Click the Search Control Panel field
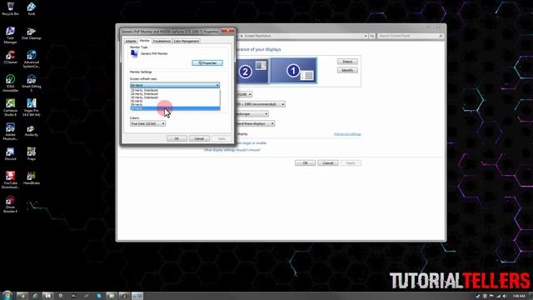 click(x=411, y=36)
